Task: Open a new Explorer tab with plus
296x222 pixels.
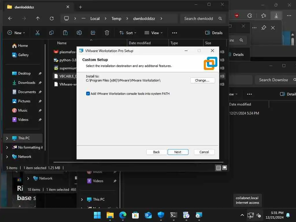Action: pos(80,7)
